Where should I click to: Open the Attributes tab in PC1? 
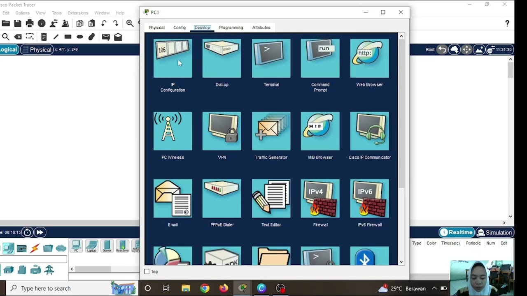(x=261, y=28)
